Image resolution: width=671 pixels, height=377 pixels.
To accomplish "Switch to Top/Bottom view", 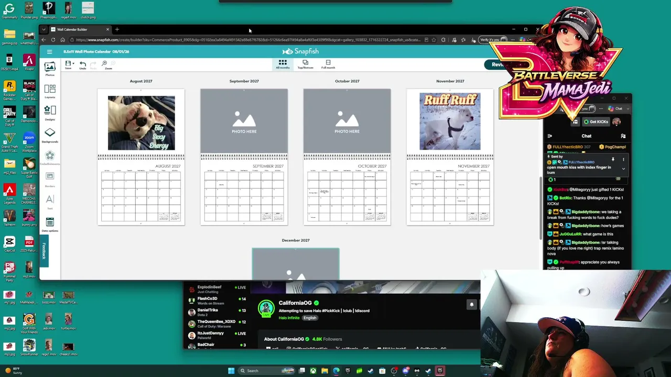I will pos(305,64).
